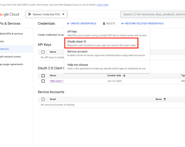Open the Web client 1 link
The width and height of the screenshot is (185, 147).
pyautogui.click(x=57, y=81)
